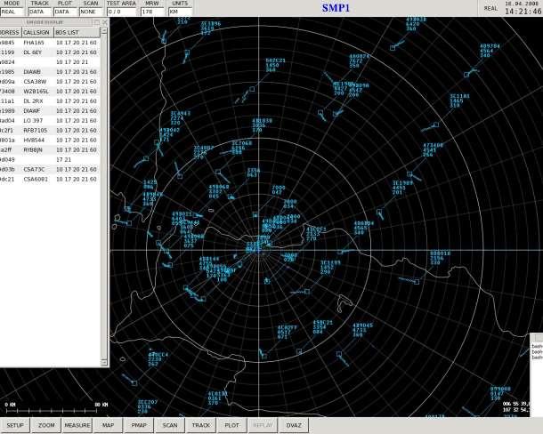Select the track symbol below label 582C21
This screenshot has width=543, height=434.
tap(252, 89)
